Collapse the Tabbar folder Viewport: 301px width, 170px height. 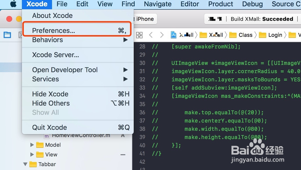click(25, 164)
